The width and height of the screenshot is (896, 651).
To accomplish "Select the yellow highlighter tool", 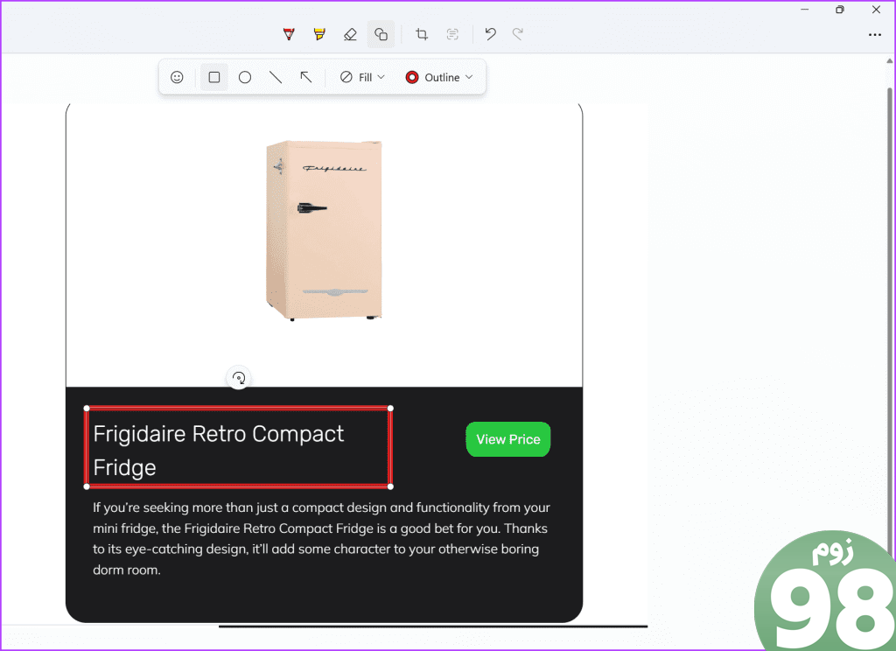I will (x=319, y=34).
